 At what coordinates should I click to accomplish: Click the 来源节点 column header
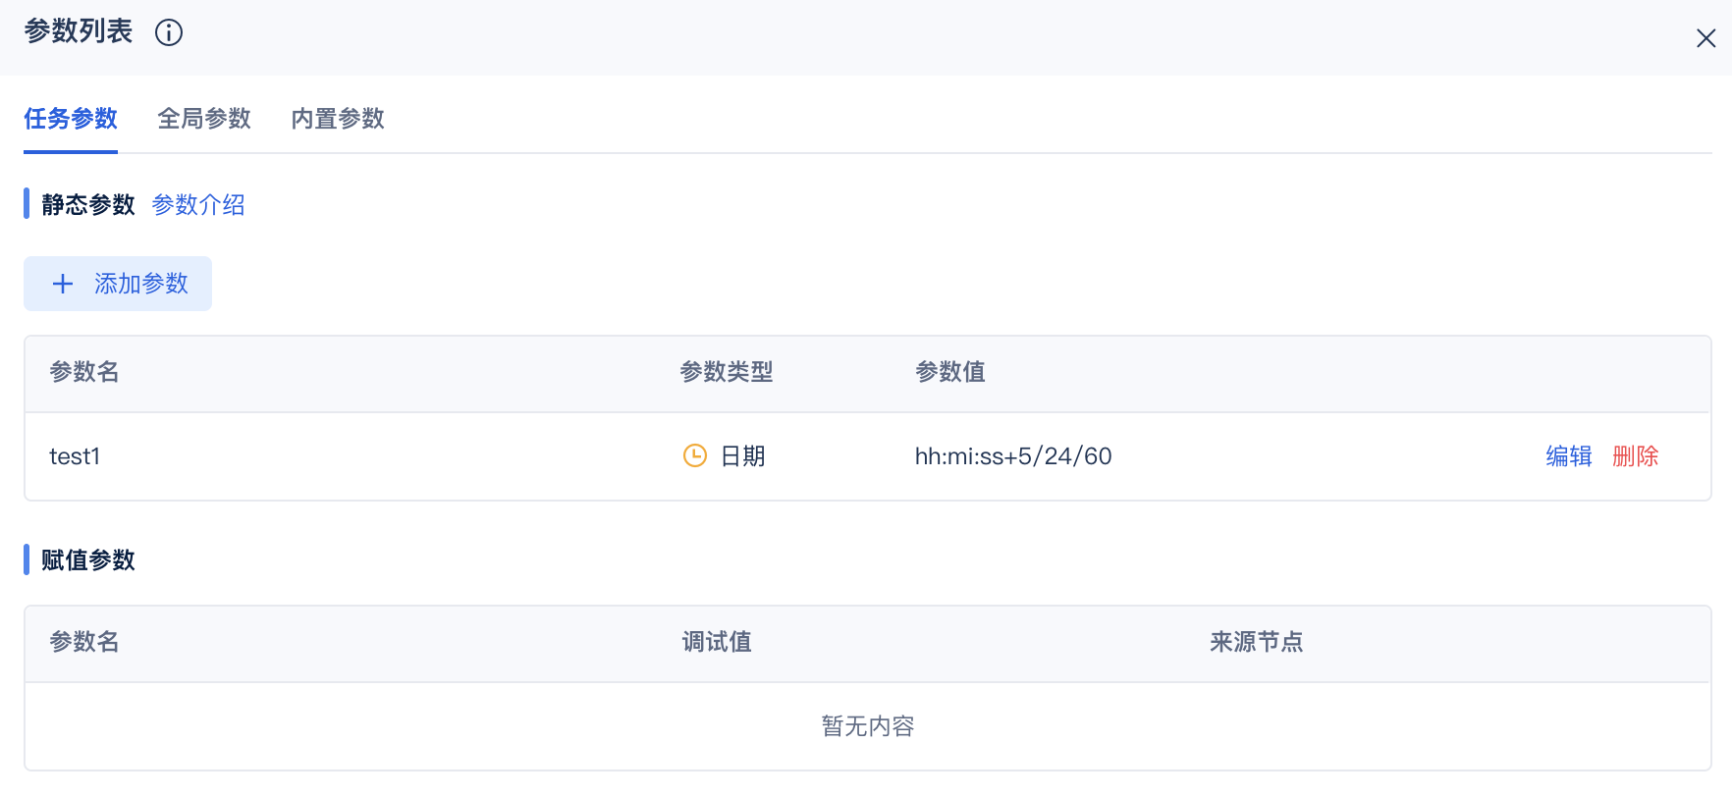tap(1256, 642)
